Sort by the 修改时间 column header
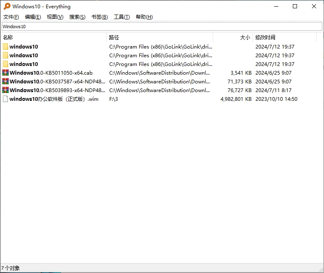Viewport: 324px width, 273px height. click(265, 37)
